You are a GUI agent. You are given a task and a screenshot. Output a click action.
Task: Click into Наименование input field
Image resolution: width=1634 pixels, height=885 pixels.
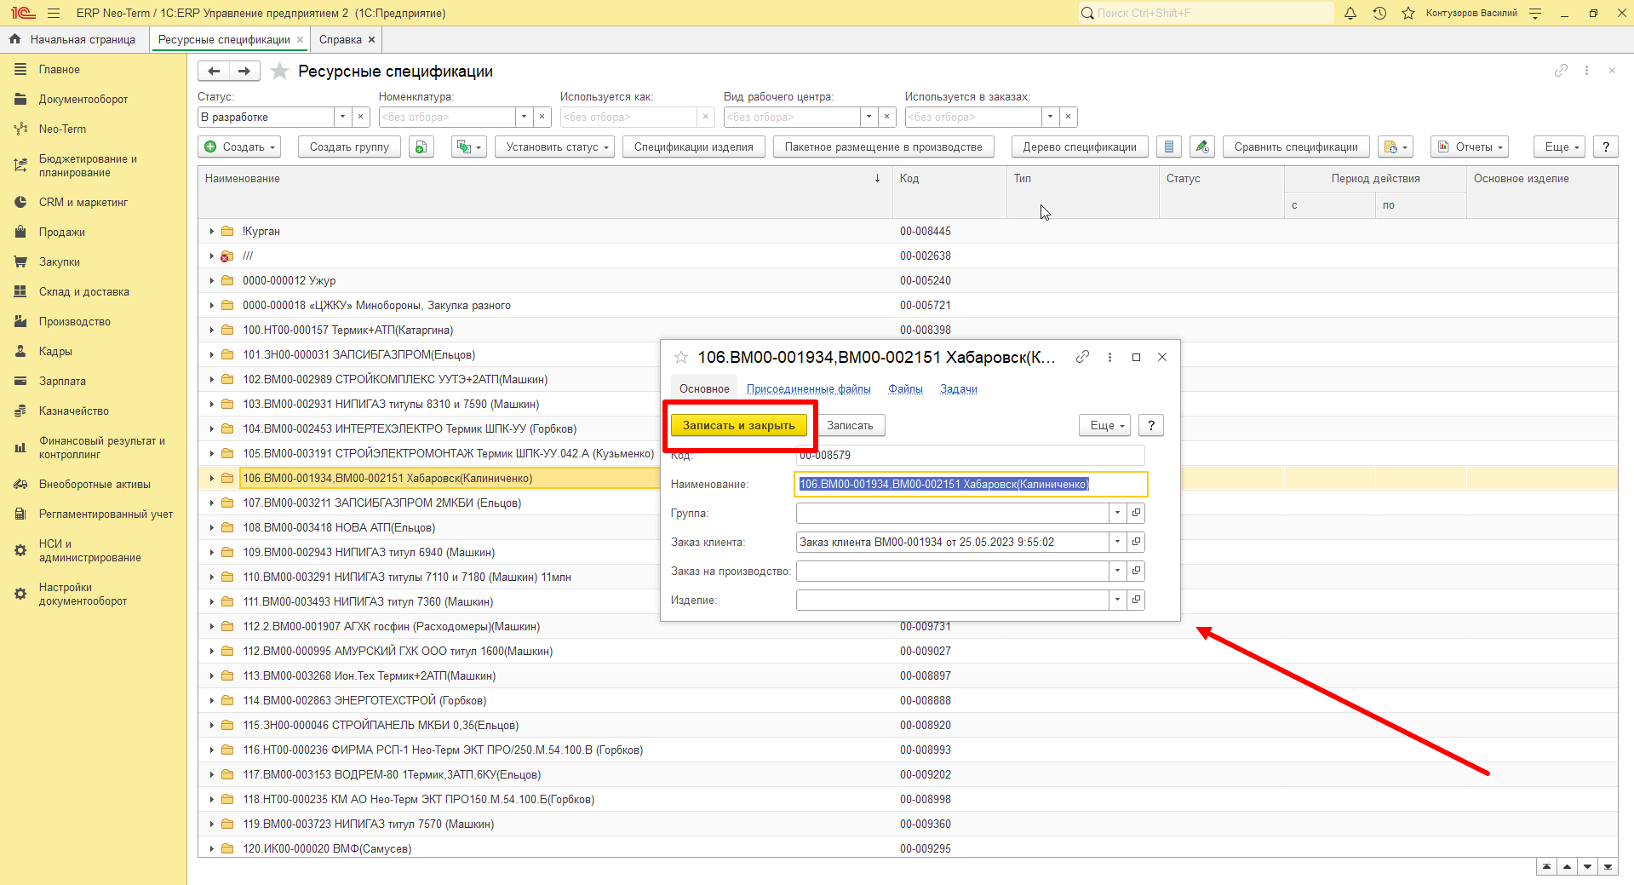(971, 484)
